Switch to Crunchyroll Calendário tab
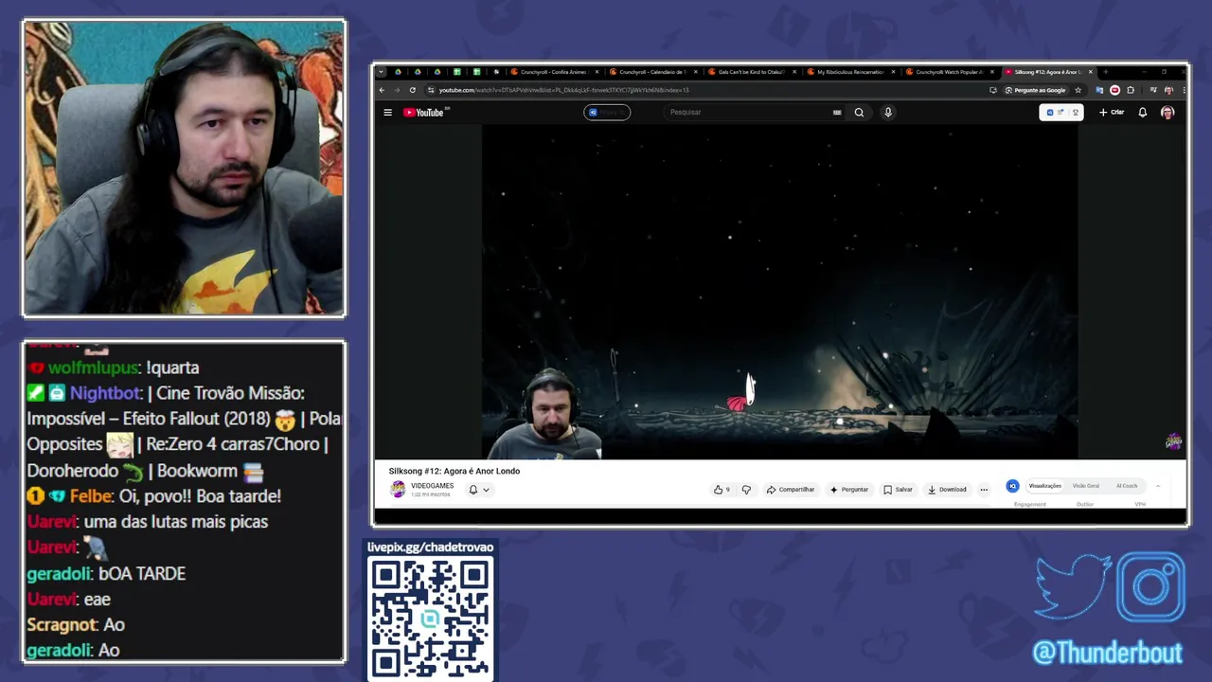 [653, 72]
